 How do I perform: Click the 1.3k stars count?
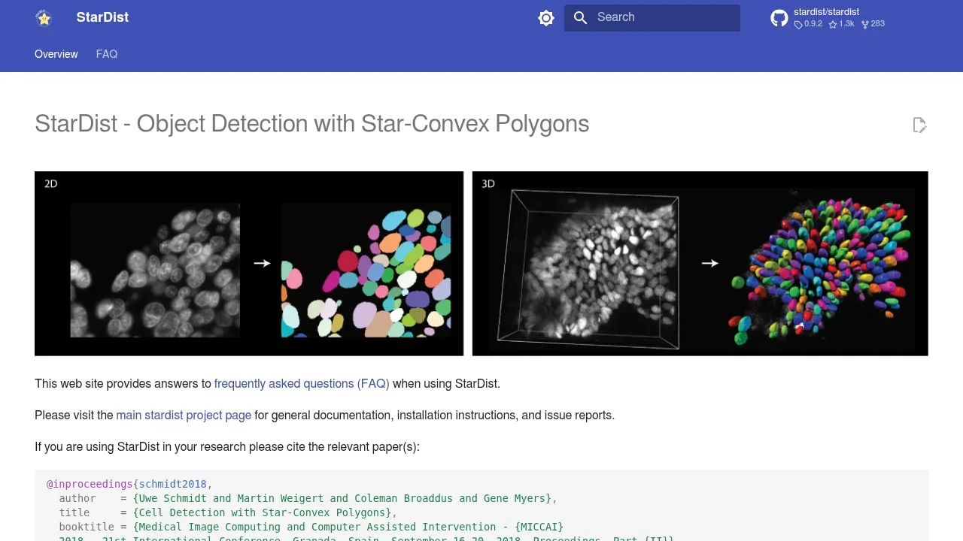(842, 24)
